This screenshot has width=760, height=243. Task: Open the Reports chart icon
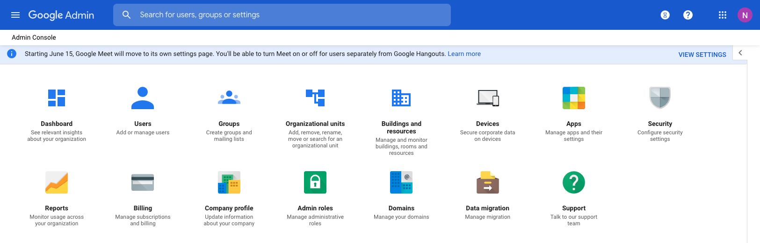coord(57,182)
